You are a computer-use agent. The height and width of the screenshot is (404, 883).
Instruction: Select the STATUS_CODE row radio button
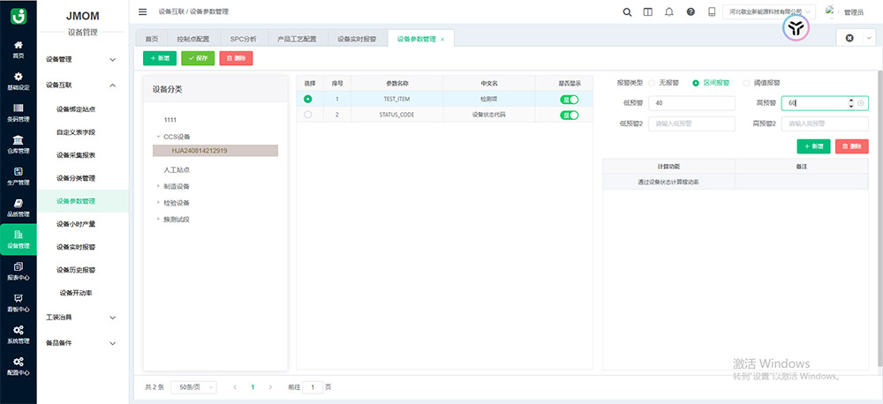tap(308, 115)
